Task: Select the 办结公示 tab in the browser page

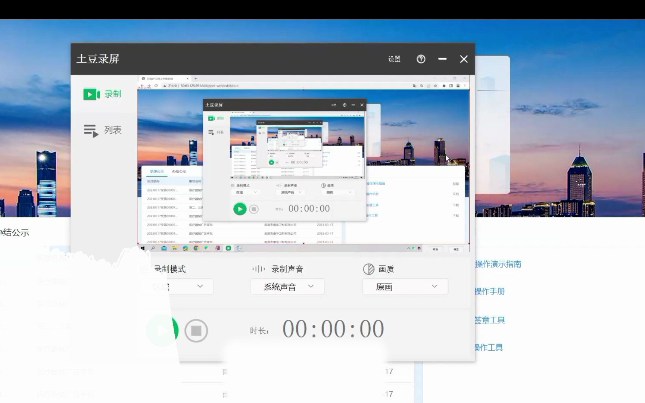Action: click(15, 233)
